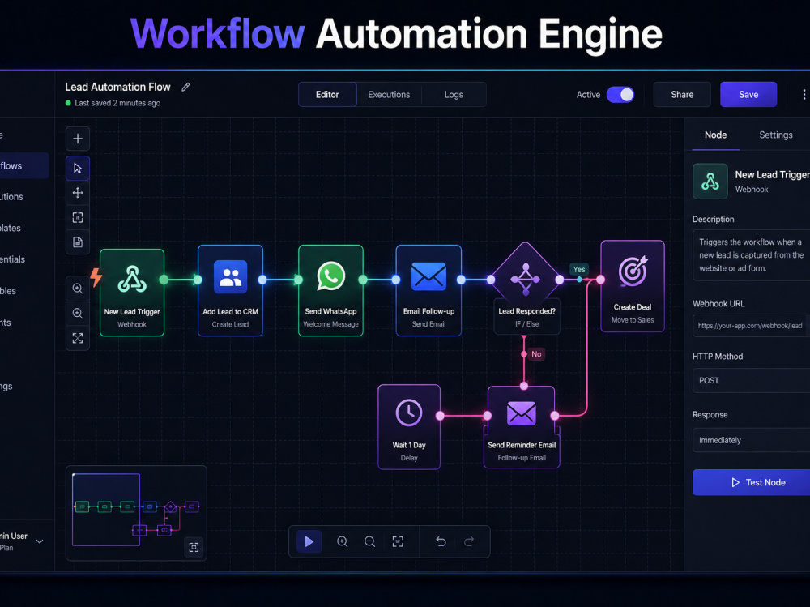Open the Response Immediately dropdown
The width and height of the screenshot is (810, 607).
point(751,440)
